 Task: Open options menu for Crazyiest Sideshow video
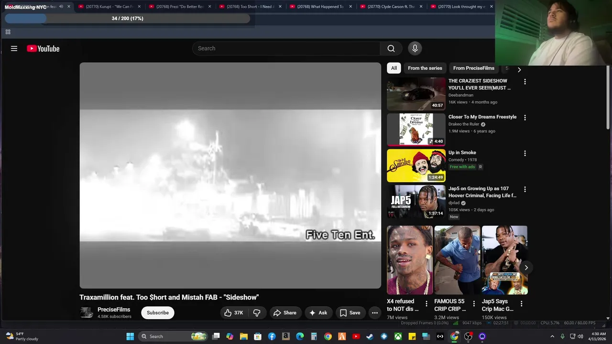coord(525,82)
